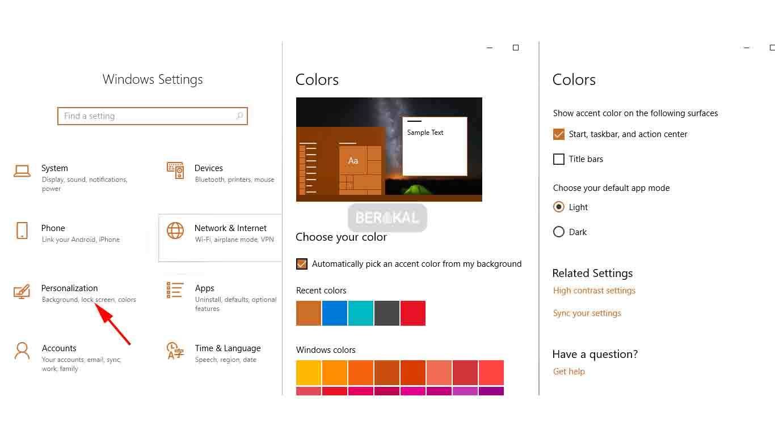The height and width of the screenshot is (435, 775).
Task: Choose the last swatch in Windows colors top row
Action: point(491,373)
